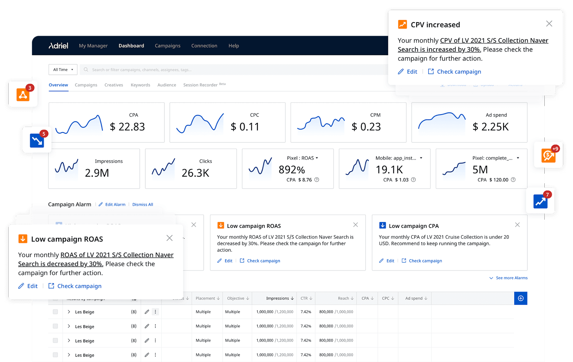
Task: Open the All Time date range dropdown
Action: point(63,69)
